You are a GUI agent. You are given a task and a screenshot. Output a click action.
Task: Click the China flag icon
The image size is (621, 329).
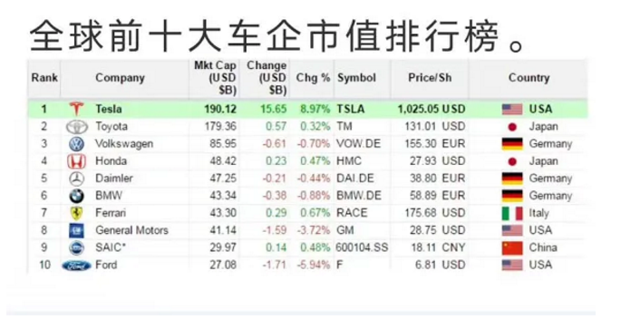click(512, 248)
